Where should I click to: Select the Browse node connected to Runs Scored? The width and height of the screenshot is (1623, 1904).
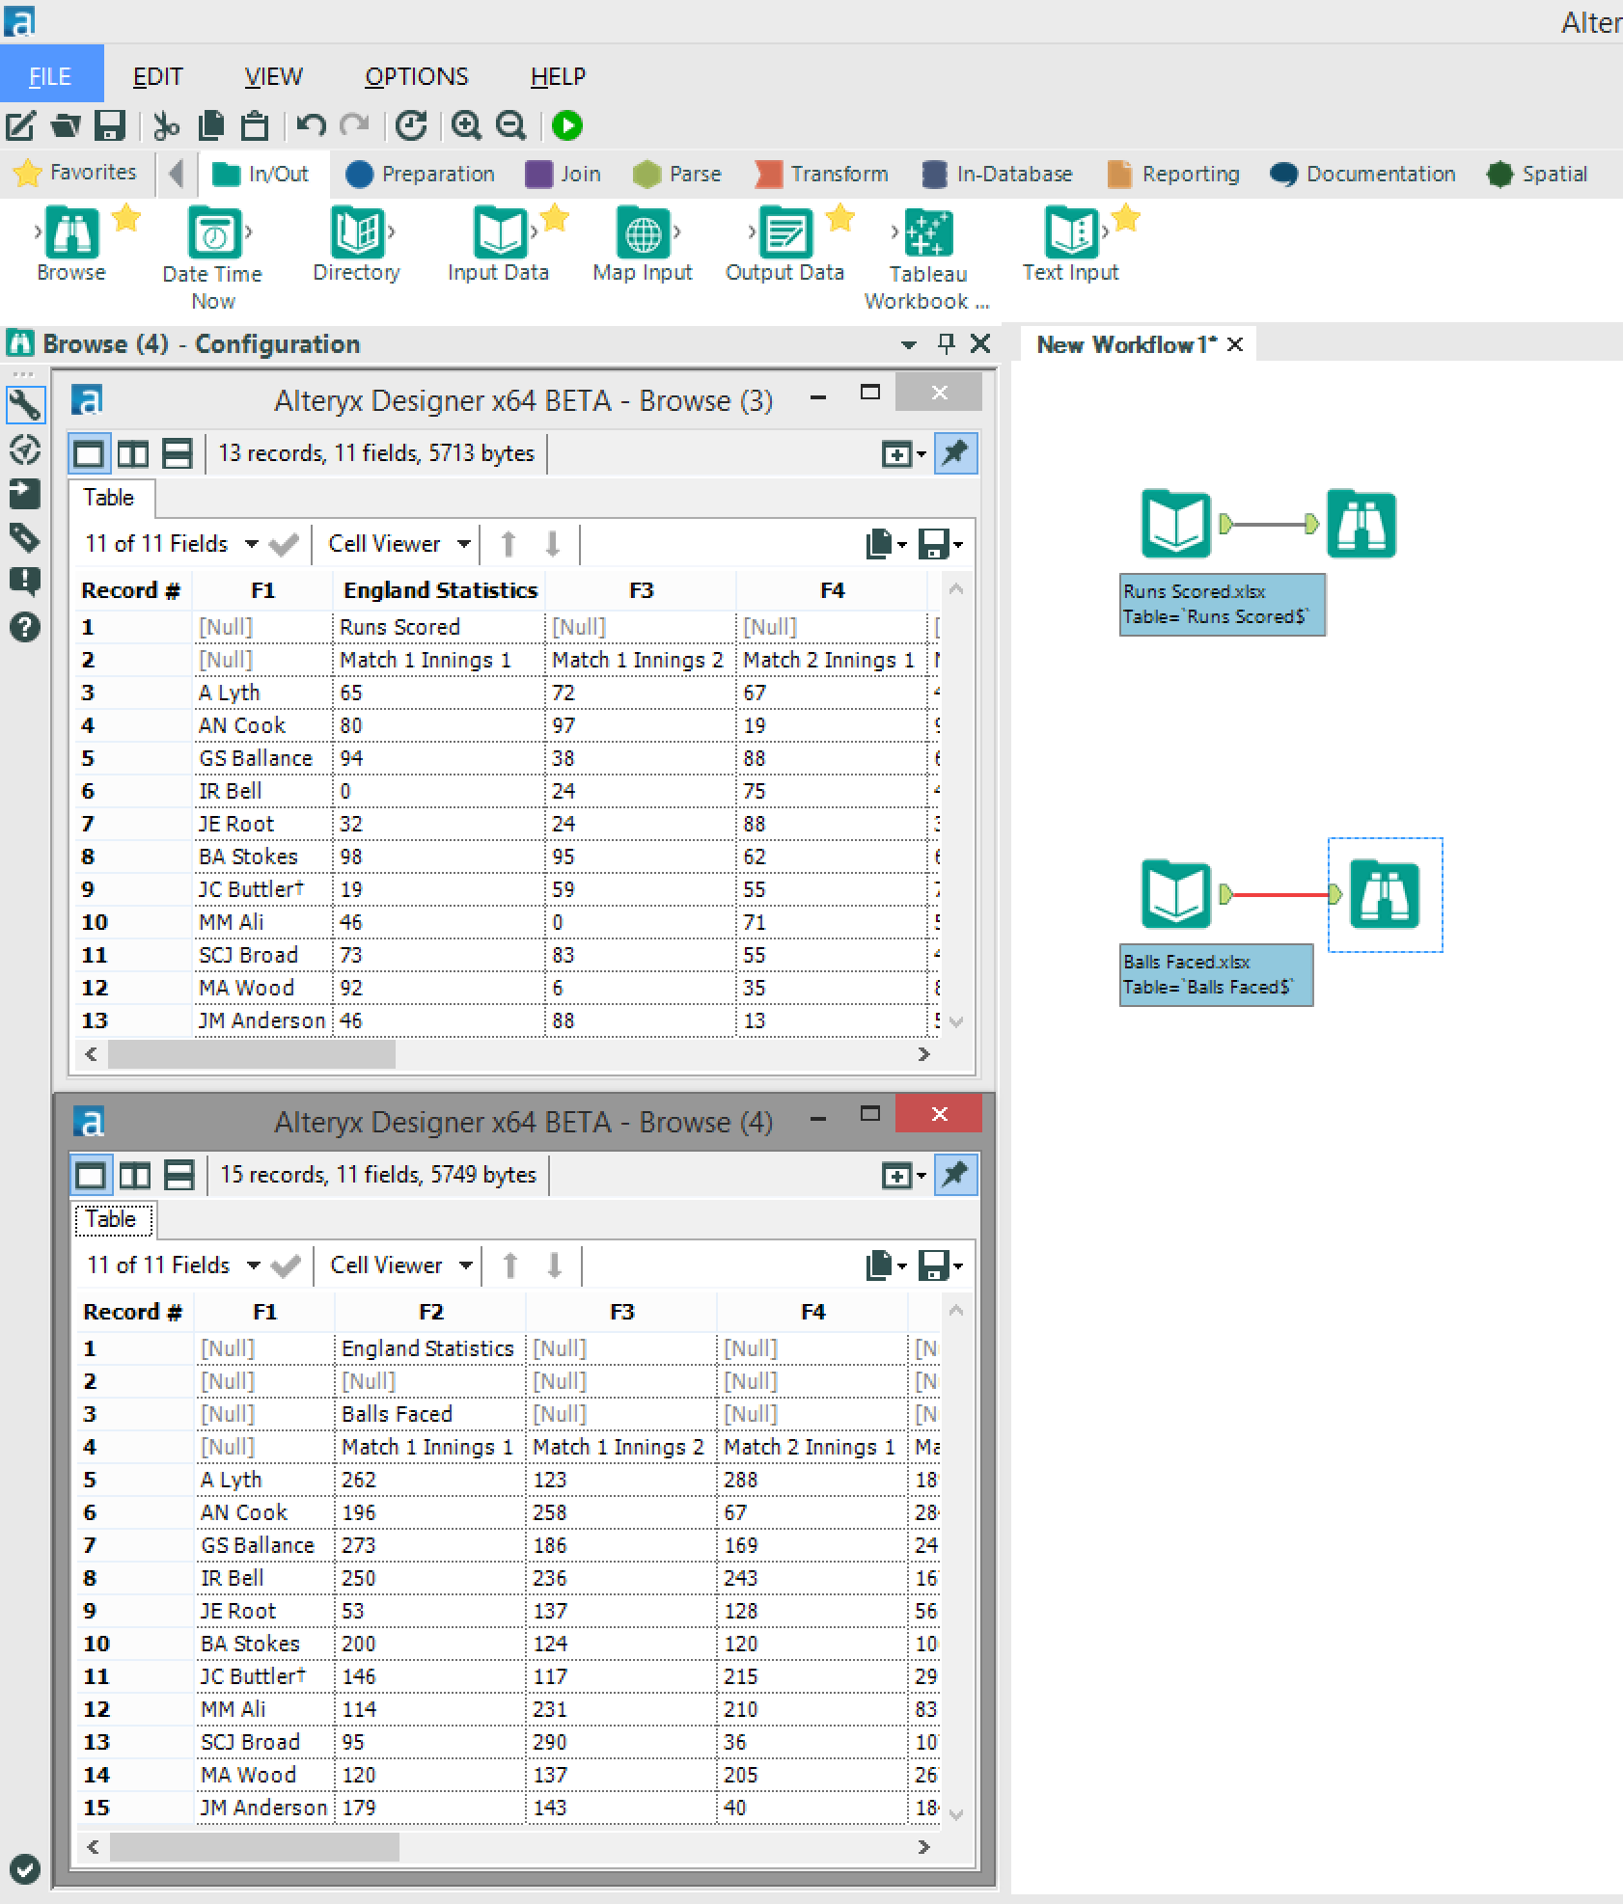point(1362,524)
